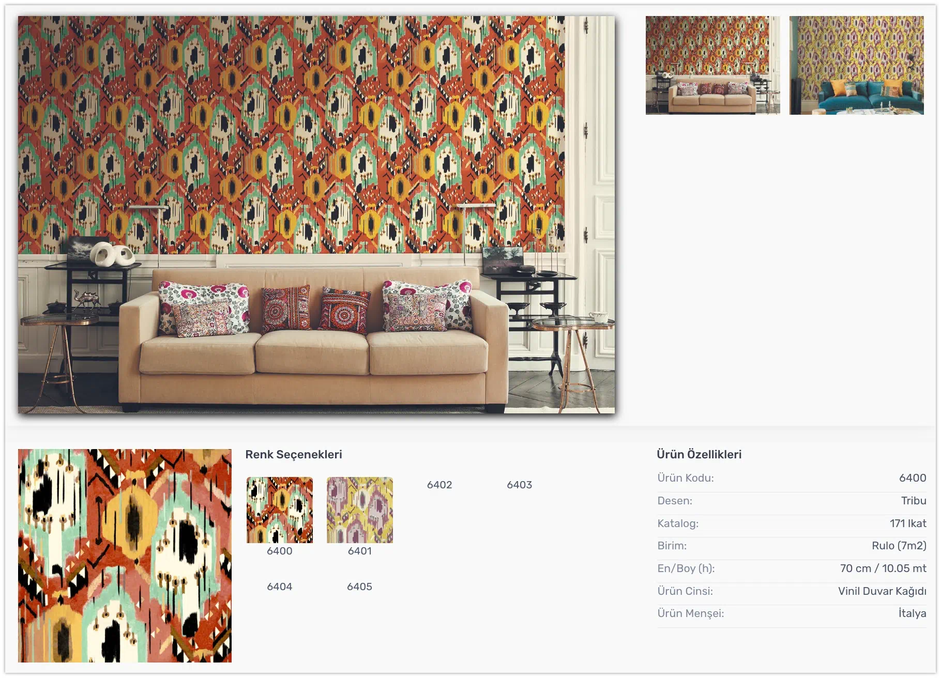Click the Ürün Kodu 6400 value

(913, 478)
